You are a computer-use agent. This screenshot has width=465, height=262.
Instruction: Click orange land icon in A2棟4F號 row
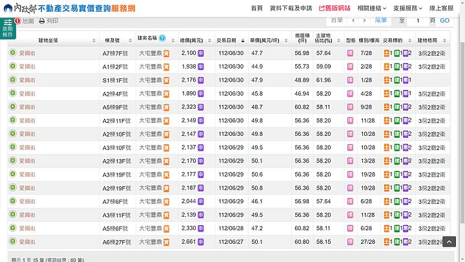[386, 94]
